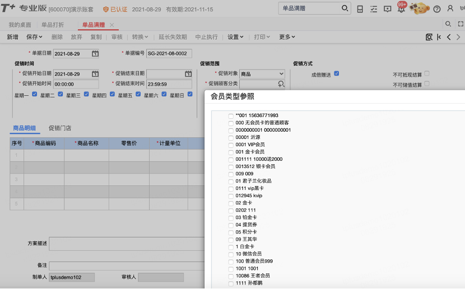Click the lookup icon in 促销顾客分类 field
The image size is (465, 289).
tap(281, 84)
